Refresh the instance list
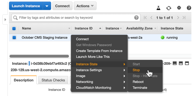Image resolution: width=193 pixels, height=96 pixels. tap(169, 8)
